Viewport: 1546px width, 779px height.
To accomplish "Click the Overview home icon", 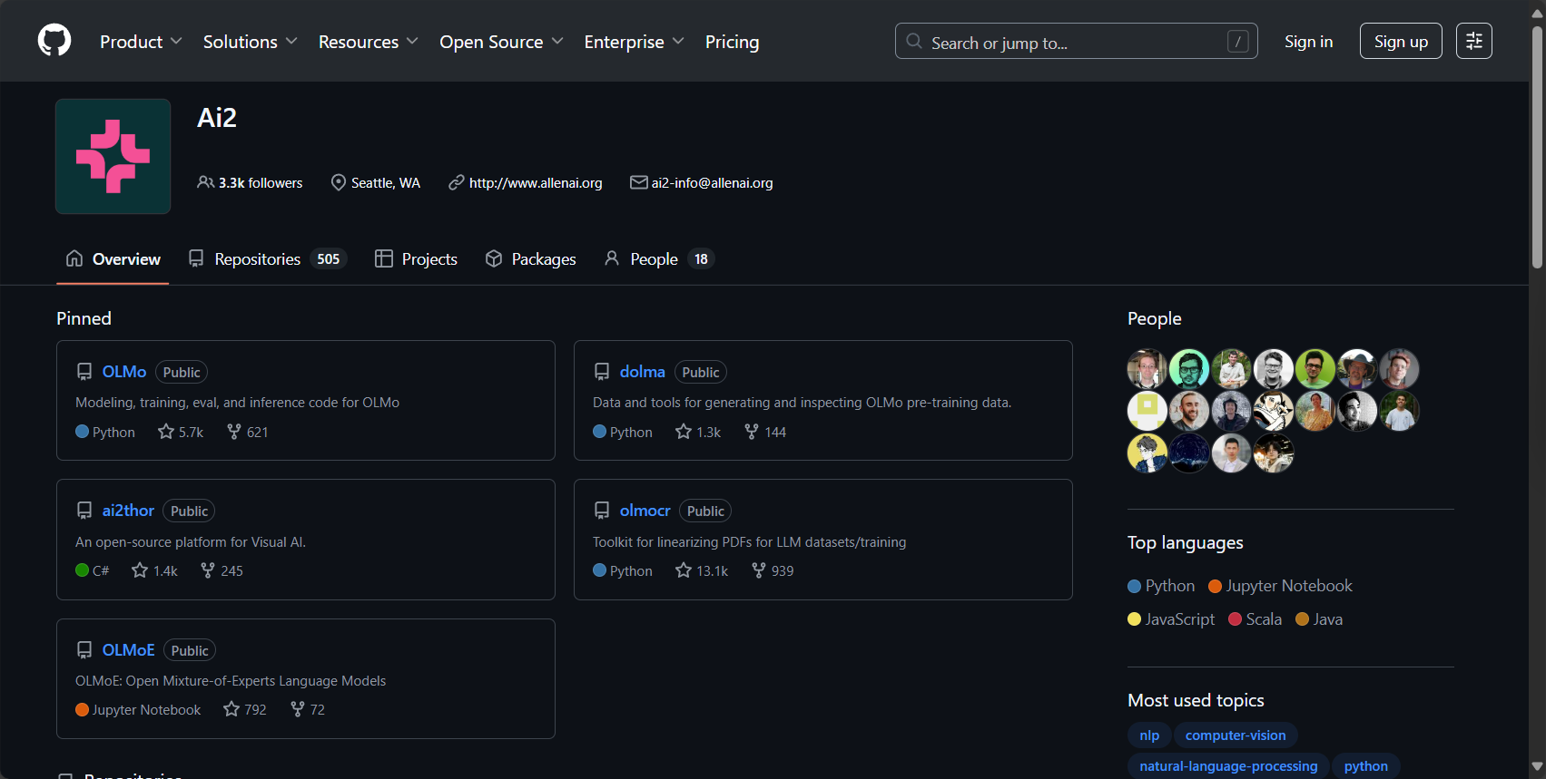I will [74, 258].
